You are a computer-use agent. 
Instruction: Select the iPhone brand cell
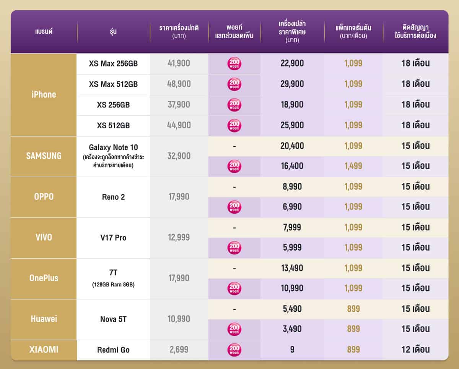point(44,95)
